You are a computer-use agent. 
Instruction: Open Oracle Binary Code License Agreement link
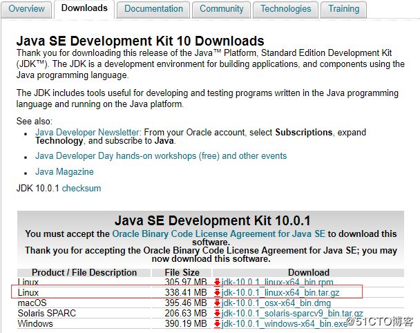[x=218, y=234]
